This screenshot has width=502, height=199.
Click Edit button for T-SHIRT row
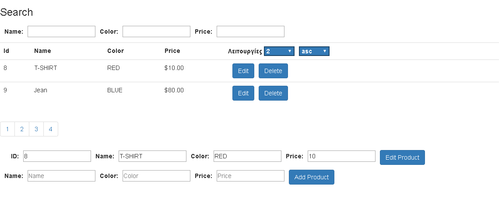click(243, 71)
